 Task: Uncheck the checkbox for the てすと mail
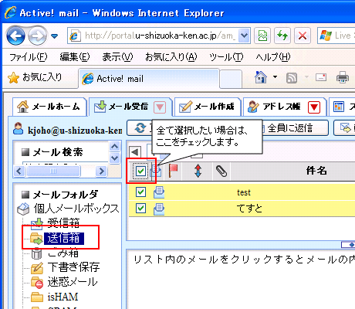(140, 208)
